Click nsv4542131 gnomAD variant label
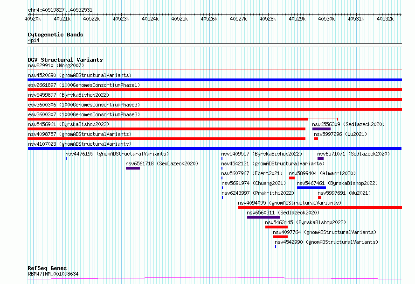Viewport: 415px width, 284px height. pyautogui.click(x=273, y=163)
